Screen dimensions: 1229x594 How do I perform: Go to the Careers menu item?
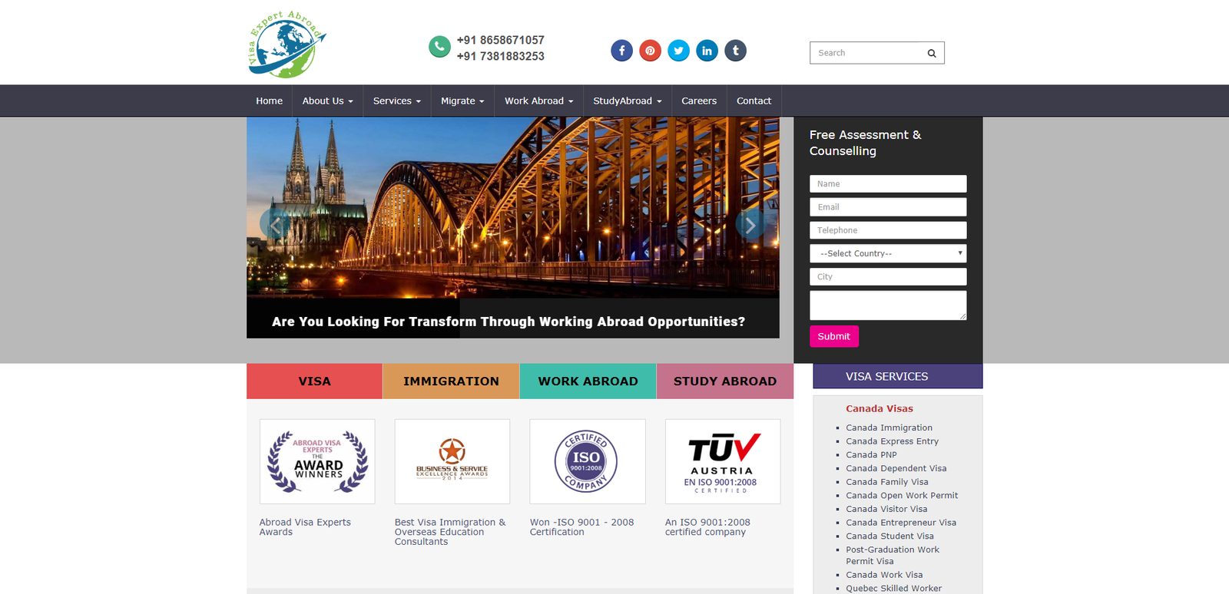pos(698,101)
